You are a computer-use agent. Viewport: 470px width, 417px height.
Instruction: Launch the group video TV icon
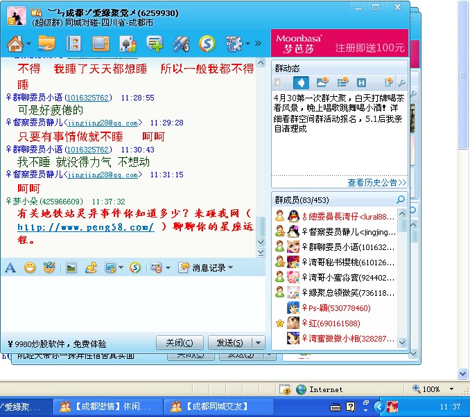coord(101,44)
